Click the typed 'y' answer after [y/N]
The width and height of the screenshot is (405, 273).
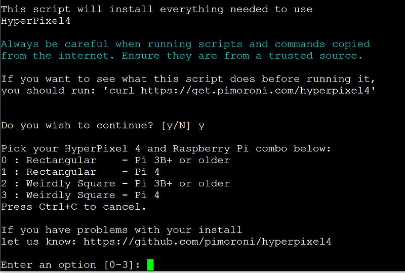[201, 127]
